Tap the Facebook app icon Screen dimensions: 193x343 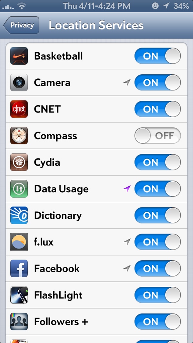[x=19, y=268]
